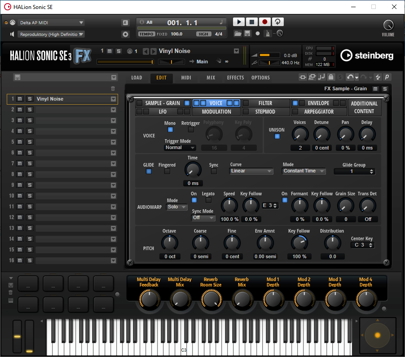
Task: Open the glide Curve Linear dropdown
Action: point(251,171)
